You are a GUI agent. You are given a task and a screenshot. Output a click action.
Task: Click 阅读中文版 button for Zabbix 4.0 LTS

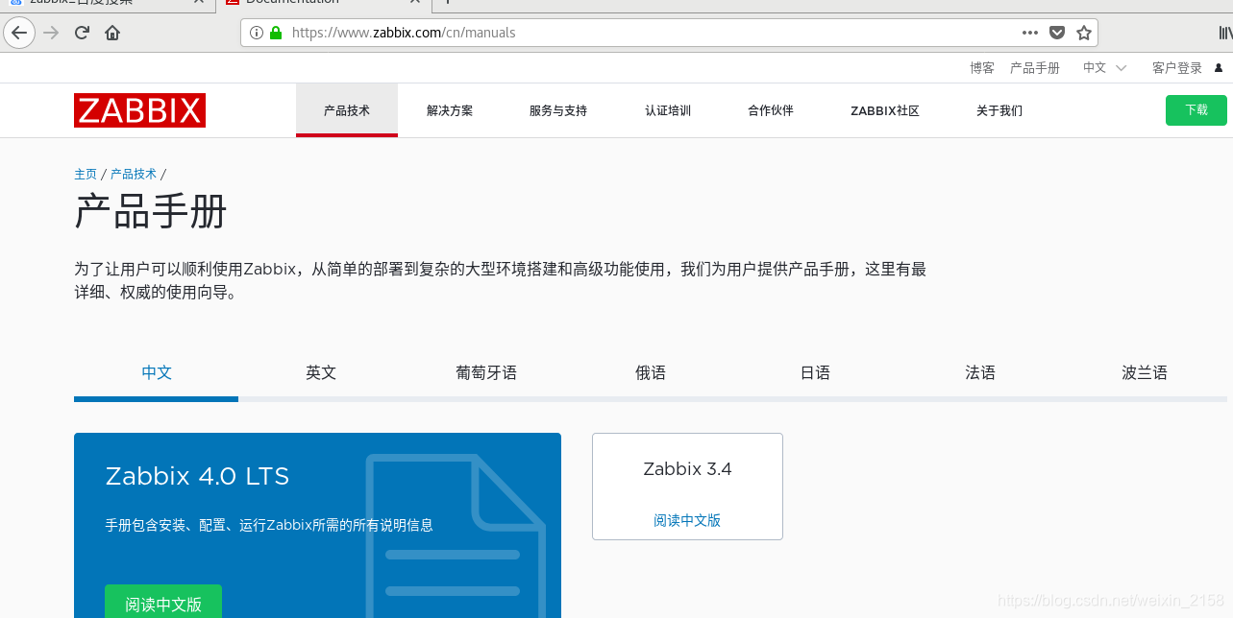pyautogui.click(x=163, y=602)
